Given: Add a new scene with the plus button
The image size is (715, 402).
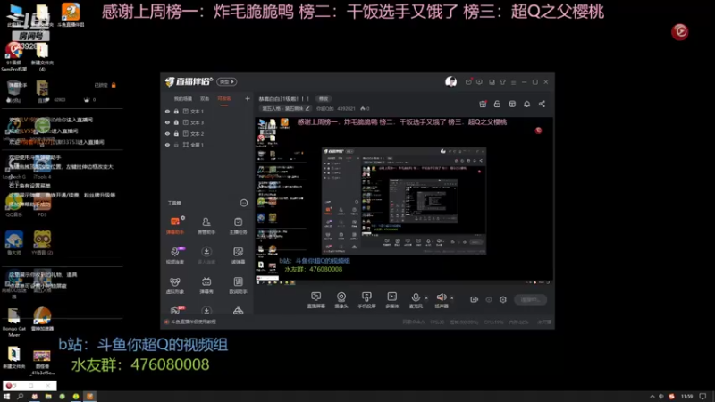Looking at the screenshot, I should 248,99.
